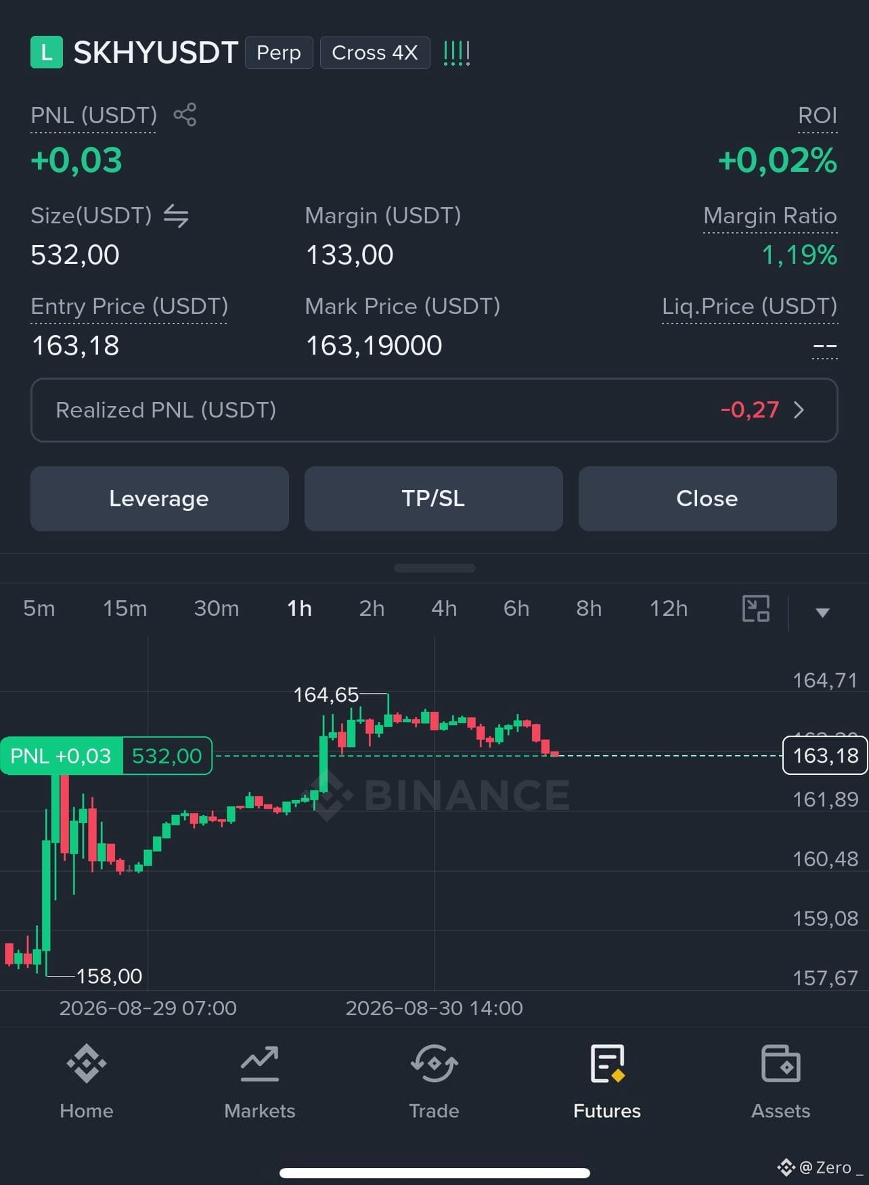Screen dimensions: 869x1185
Task: Tap the Leverage button
Action: [x=160, y=499]
